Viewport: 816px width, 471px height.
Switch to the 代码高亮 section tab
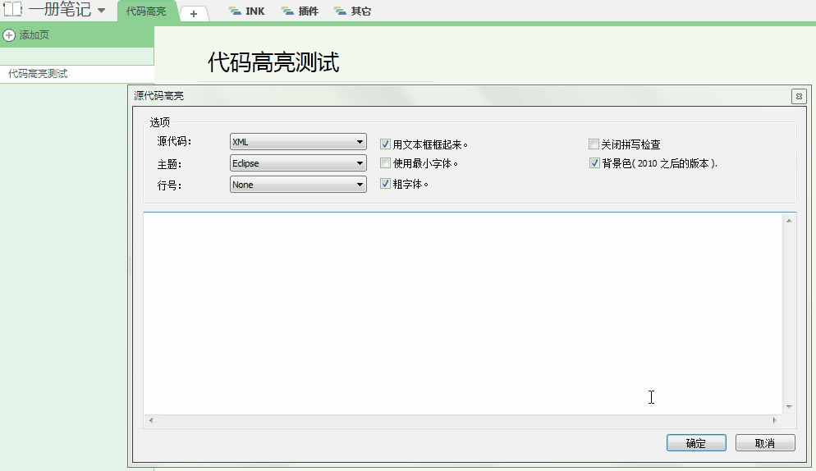(146, 11)
